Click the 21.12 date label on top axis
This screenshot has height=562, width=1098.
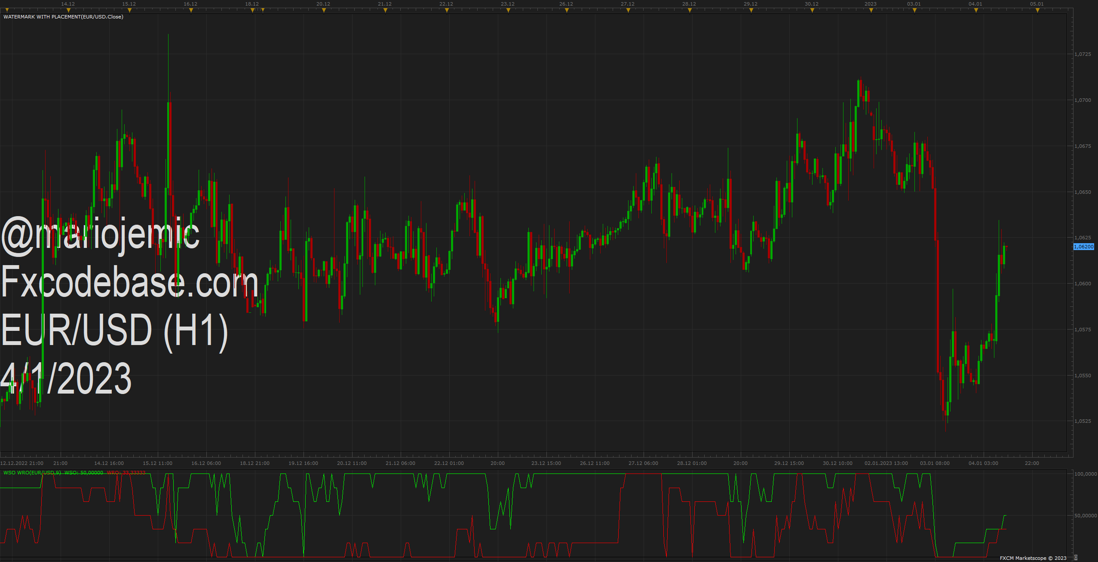point(385,4)
